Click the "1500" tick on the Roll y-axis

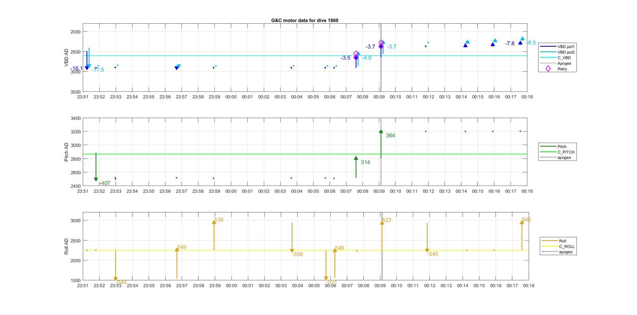pos(76,280)
